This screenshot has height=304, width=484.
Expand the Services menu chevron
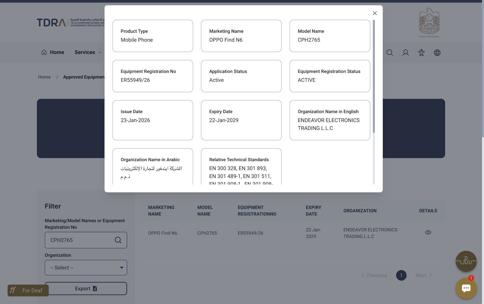(x=100, y=52)
